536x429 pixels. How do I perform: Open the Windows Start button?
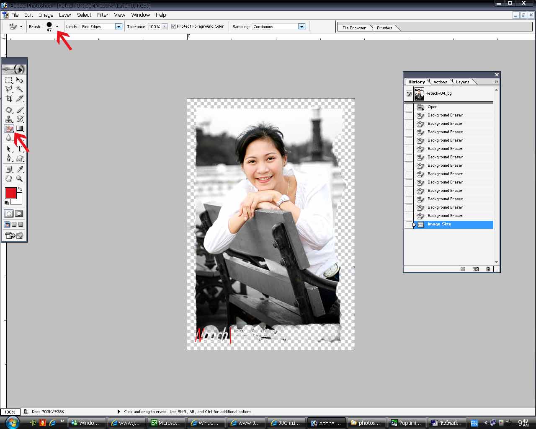pyautogui.click(x=12, y=422)
